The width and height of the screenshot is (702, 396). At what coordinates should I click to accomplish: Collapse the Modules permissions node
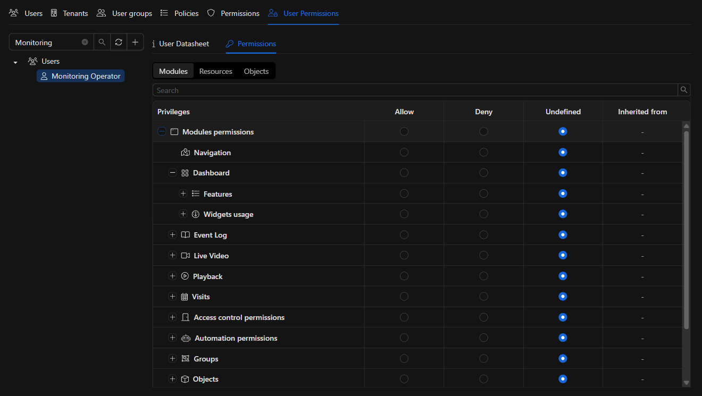162,131
